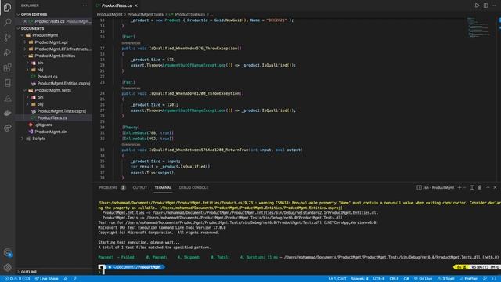Click Go Live in status bar
The height and width of the screenshot is (282, 501).
(x=423, y=279)
